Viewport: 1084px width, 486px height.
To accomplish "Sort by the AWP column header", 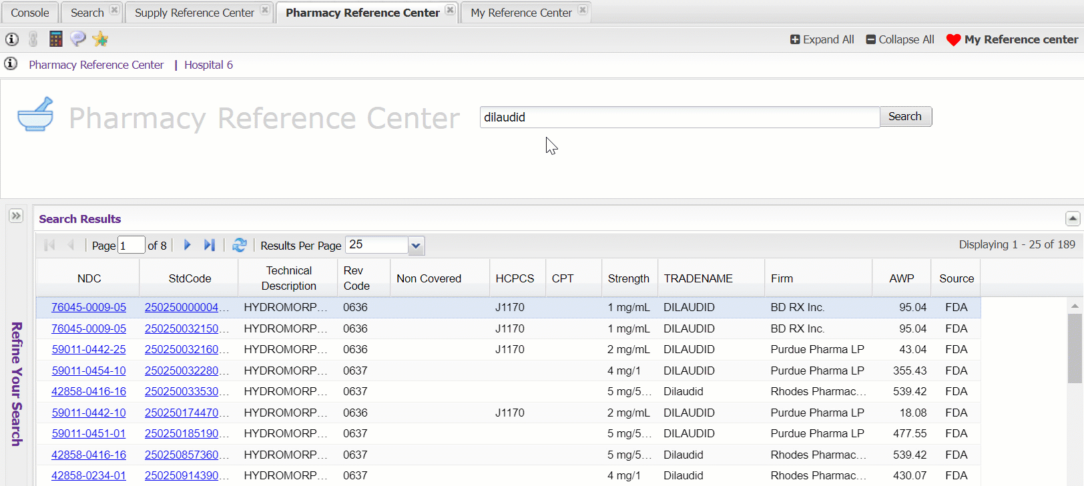I will click(x=901, y=278).
